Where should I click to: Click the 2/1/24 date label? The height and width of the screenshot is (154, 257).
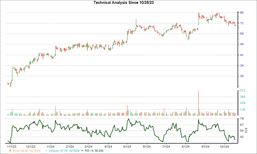coord(70,147)
